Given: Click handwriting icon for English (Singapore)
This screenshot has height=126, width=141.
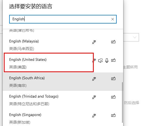Looking at the screenshot, I should [113, 115].
